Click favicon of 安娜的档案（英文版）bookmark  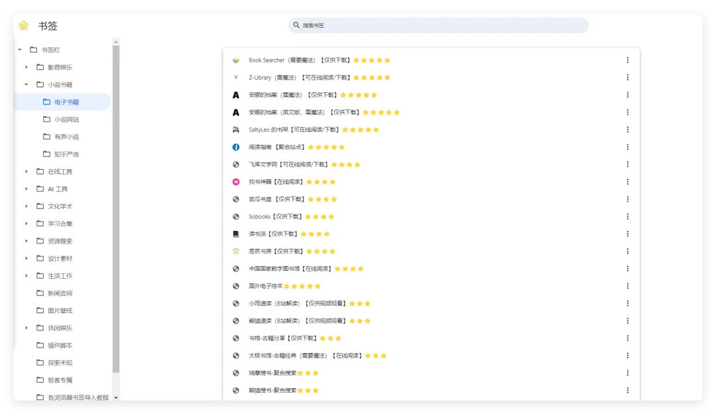pyautogui.click(x=235, y=112)
